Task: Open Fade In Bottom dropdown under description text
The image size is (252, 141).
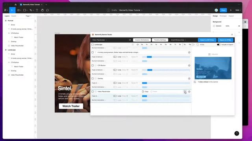Action: (98, 57)
